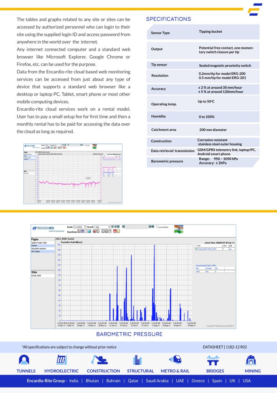Click 'India' in Encardio-Rite Group list
The width and height of the screenshot is (277, 393).
coord(74,381)
